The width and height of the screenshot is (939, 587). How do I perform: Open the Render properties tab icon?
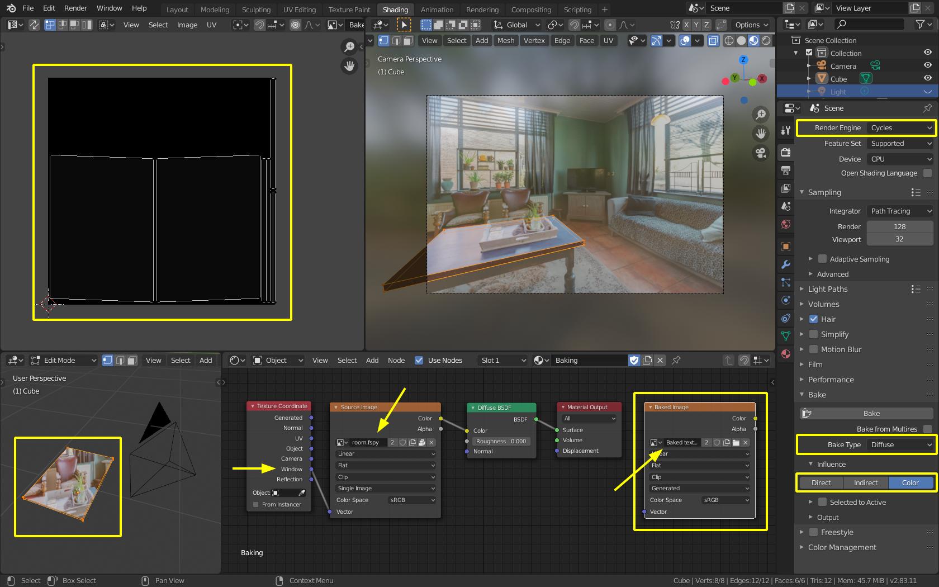point(785,152)
